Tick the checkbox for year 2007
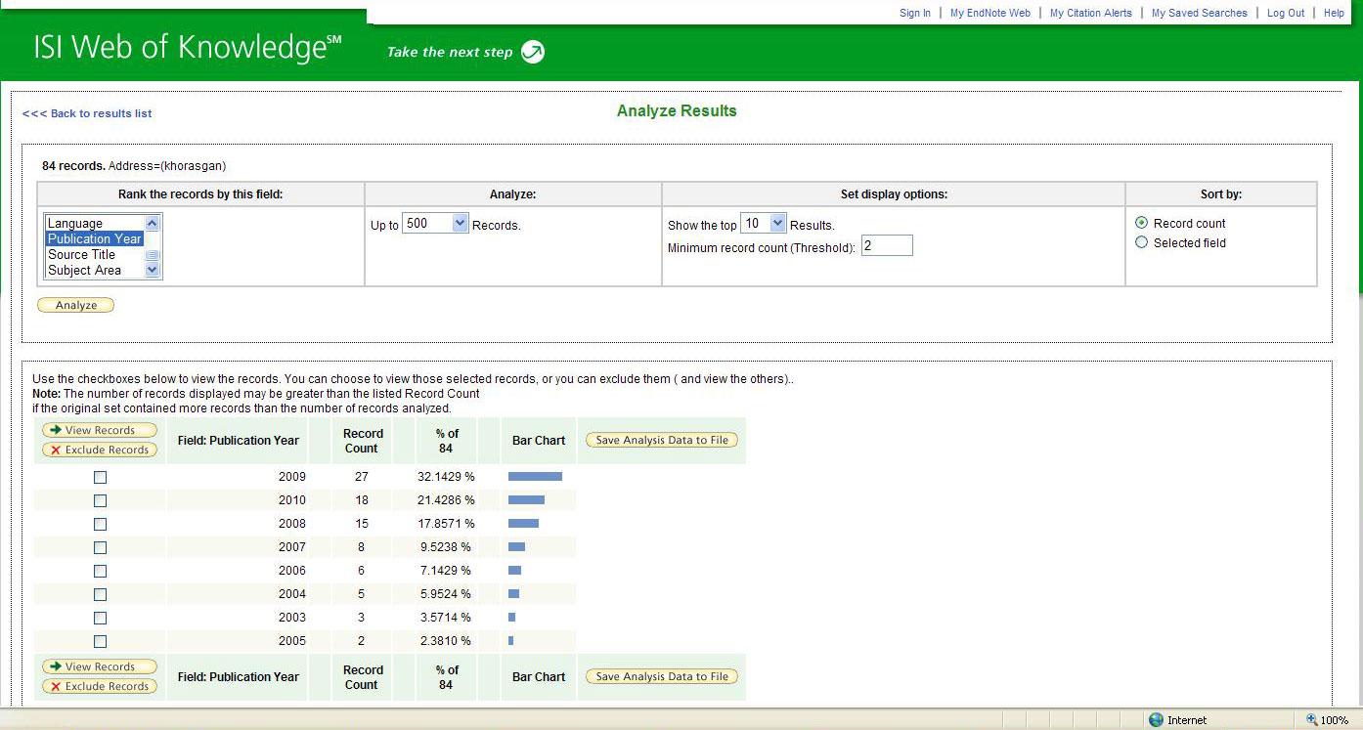The width and height of the screenshot is (1363, 730). [x=100, y=548]
